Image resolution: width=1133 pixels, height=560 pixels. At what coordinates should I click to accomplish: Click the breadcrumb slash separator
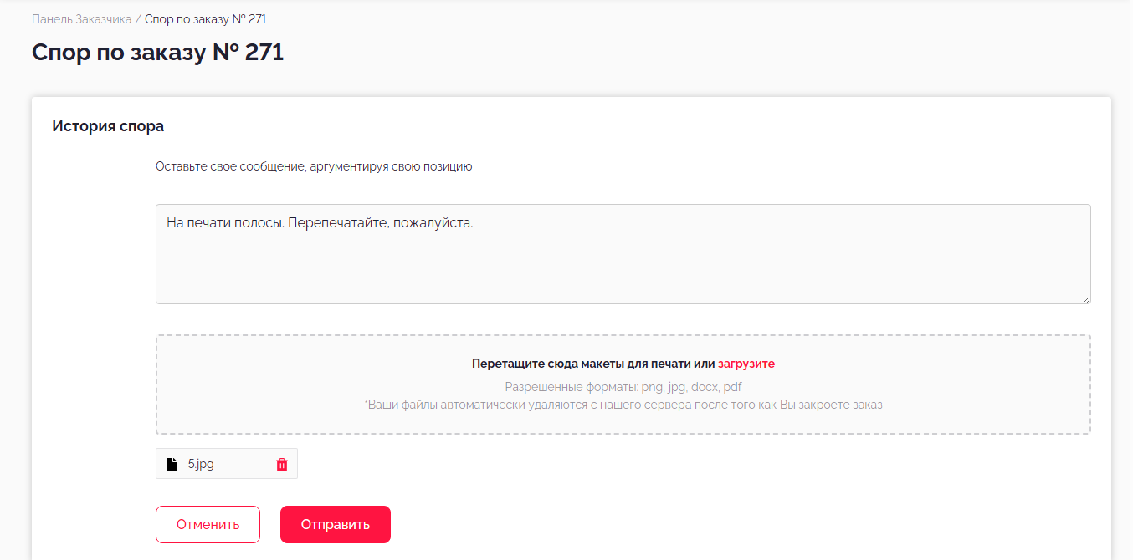[138, 19]
